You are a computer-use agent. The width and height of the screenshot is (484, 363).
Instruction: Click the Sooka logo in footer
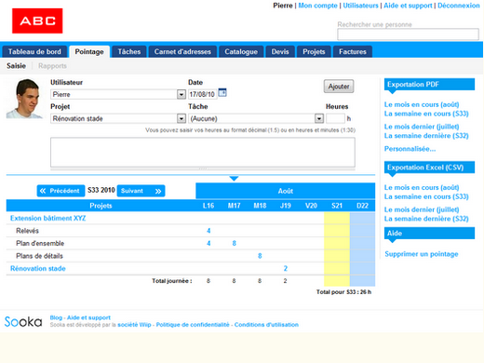pos(23,322)
